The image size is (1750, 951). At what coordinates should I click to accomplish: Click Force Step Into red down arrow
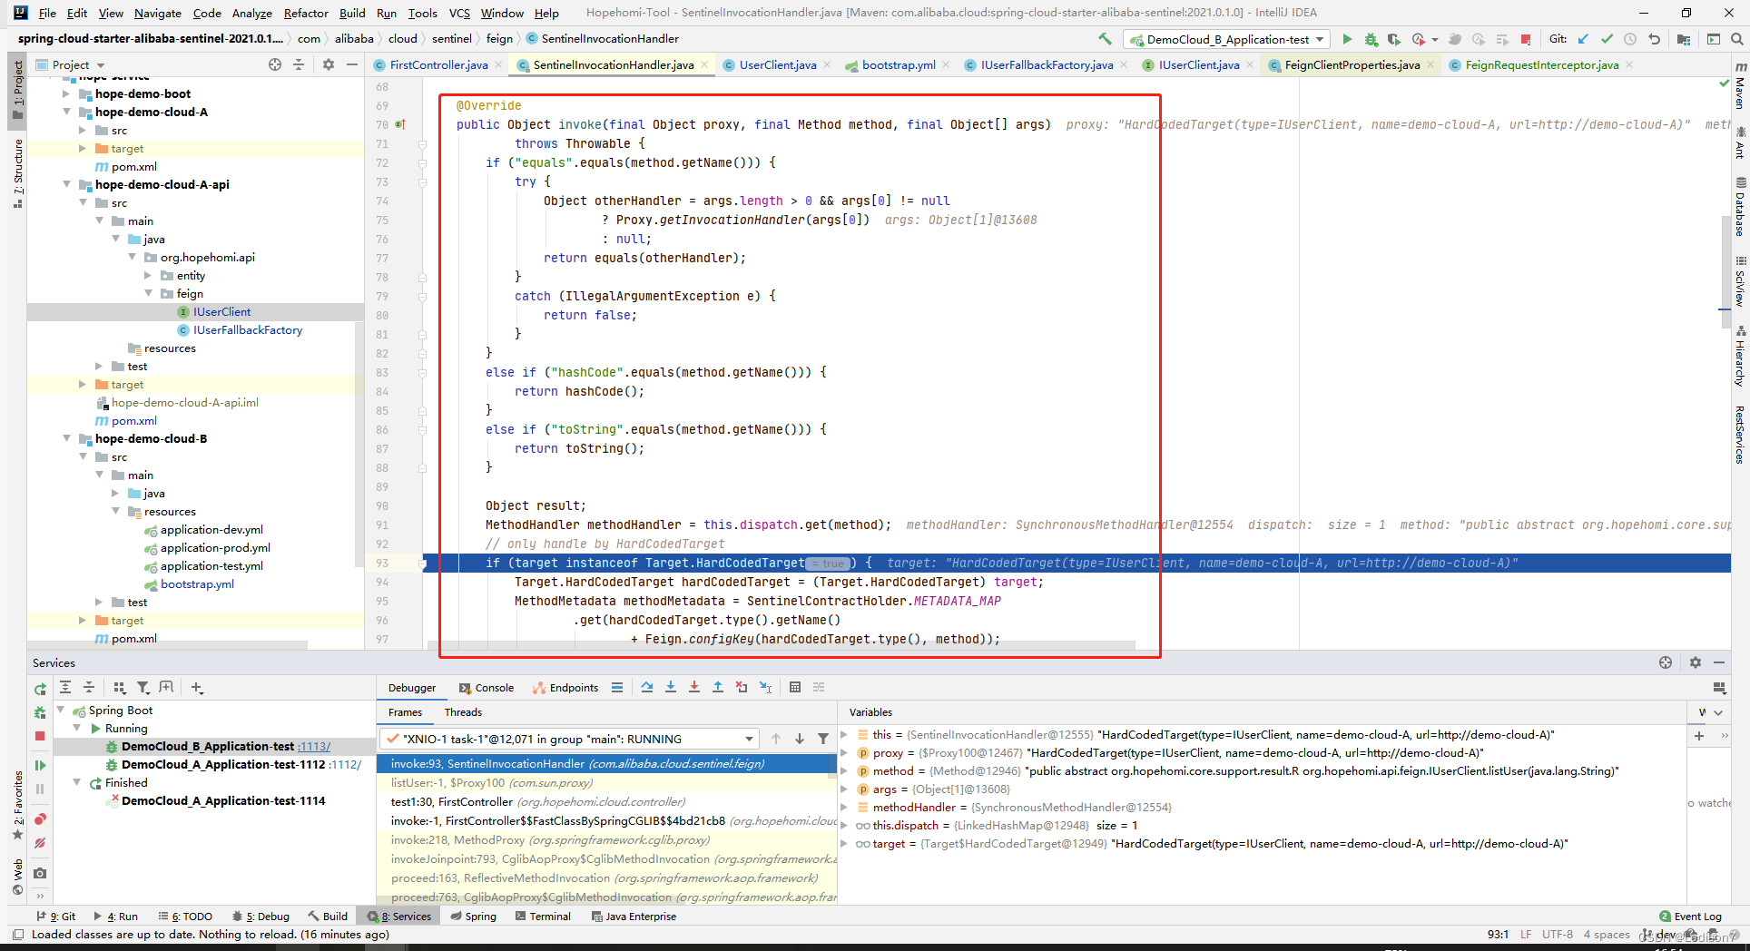tap(694, 687)
